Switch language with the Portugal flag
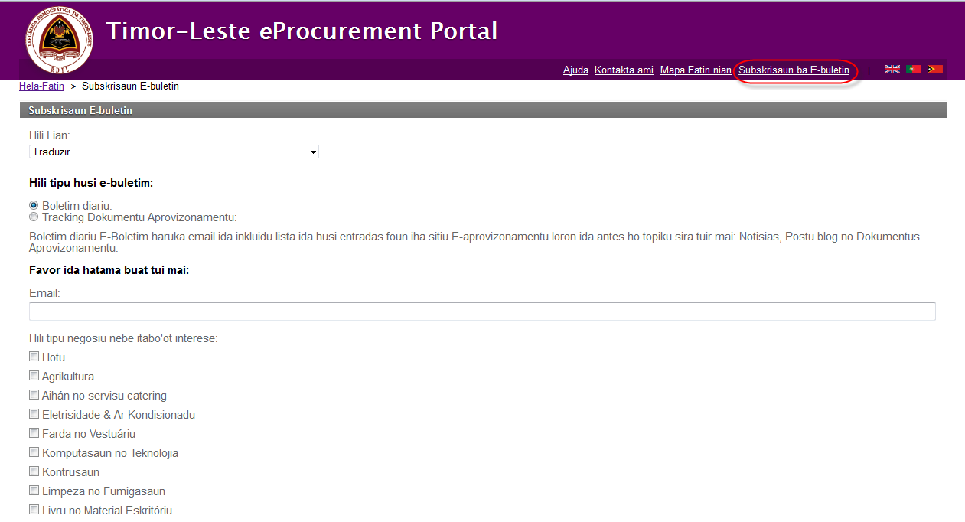Screen dimensions: 965x522 point(913,69)
